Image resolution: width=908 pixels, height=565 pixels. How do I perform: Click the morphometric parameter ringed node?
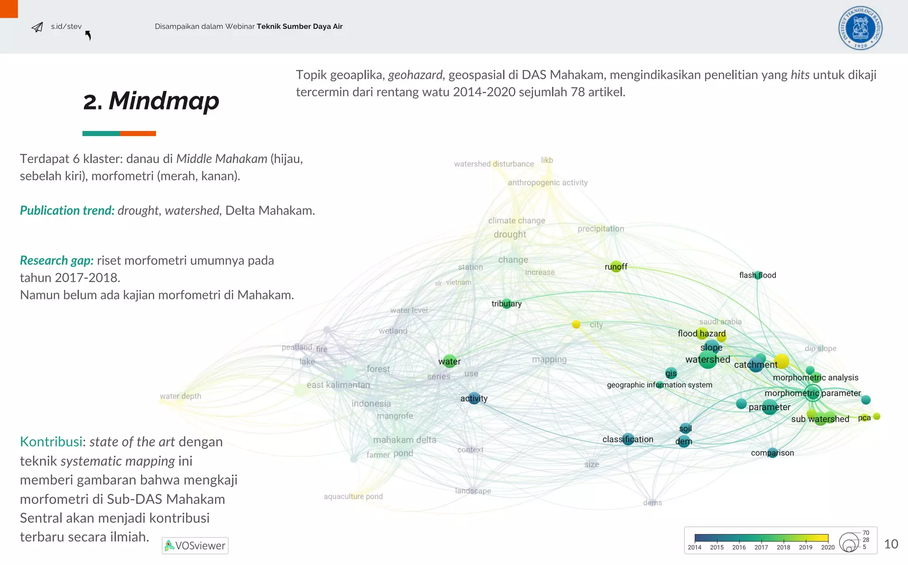click(x=813, y=393)
